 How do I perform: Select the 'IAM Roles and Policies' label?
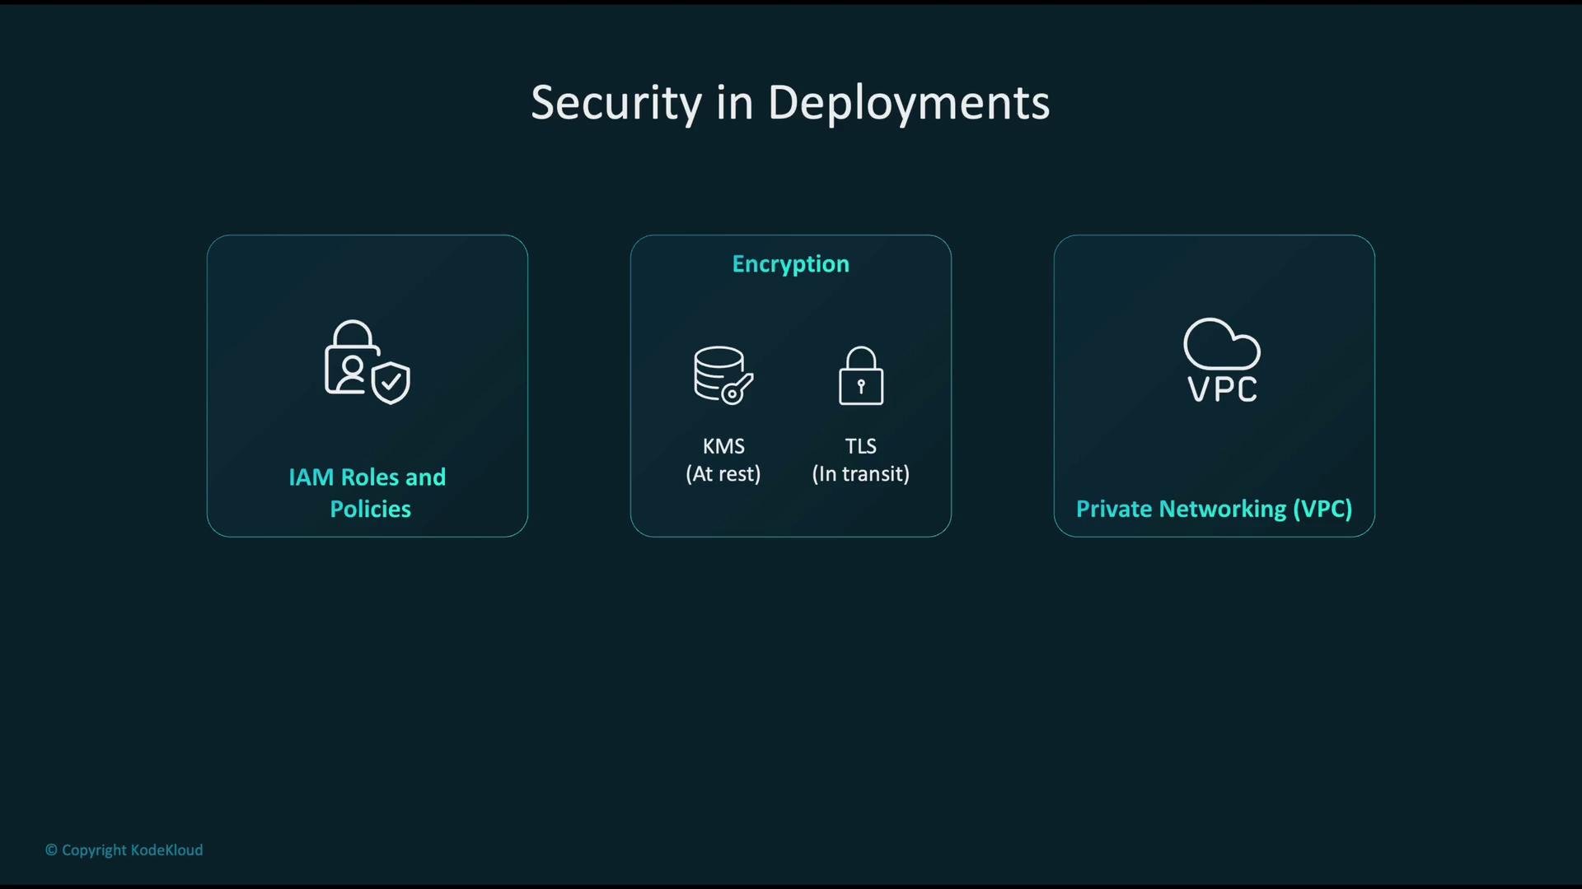coord(367,493)
